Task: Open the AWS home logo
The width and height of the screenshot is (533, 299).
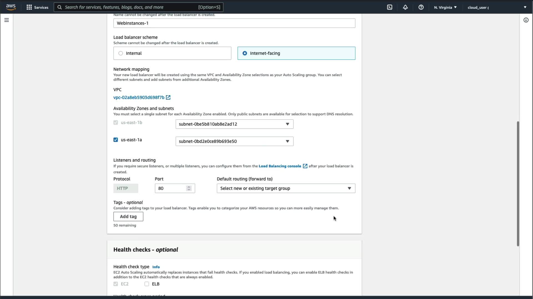Action: pos(11,7)
